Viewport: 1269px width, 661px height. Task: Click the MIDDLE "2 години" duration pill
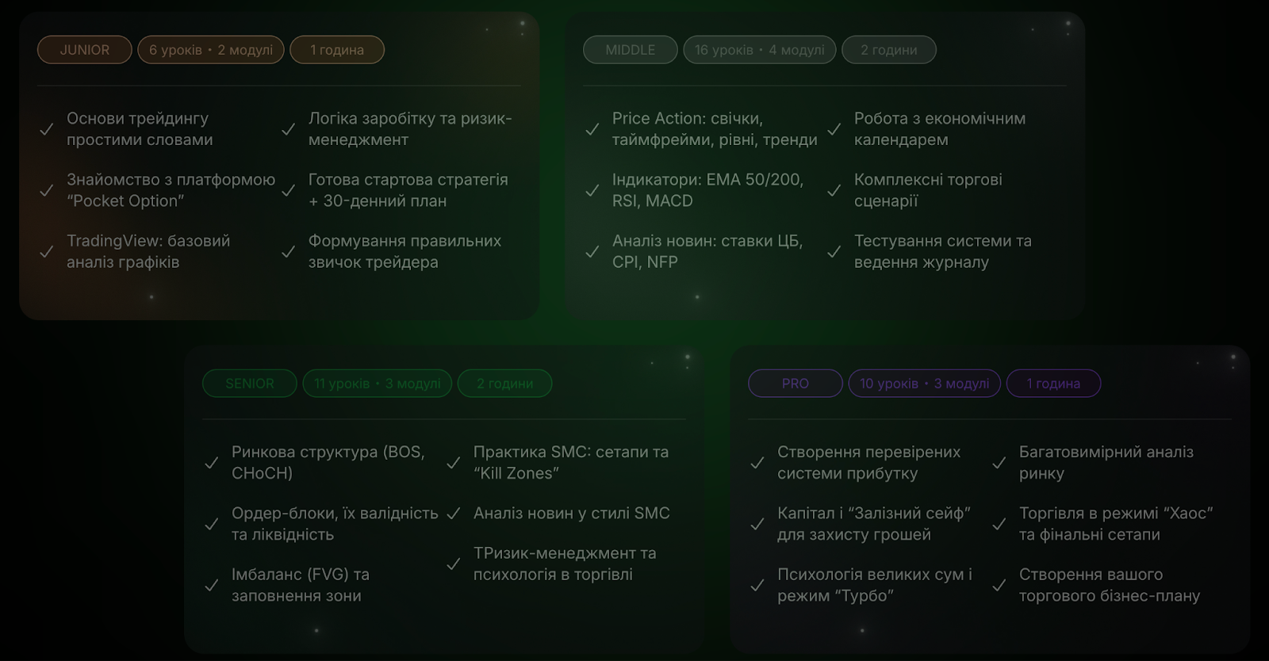[889, 50]
